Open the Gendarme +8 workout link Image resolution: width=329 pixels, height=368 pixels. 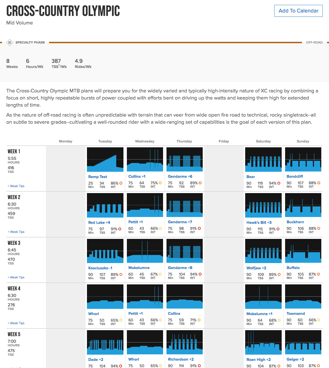pos(180,268)
